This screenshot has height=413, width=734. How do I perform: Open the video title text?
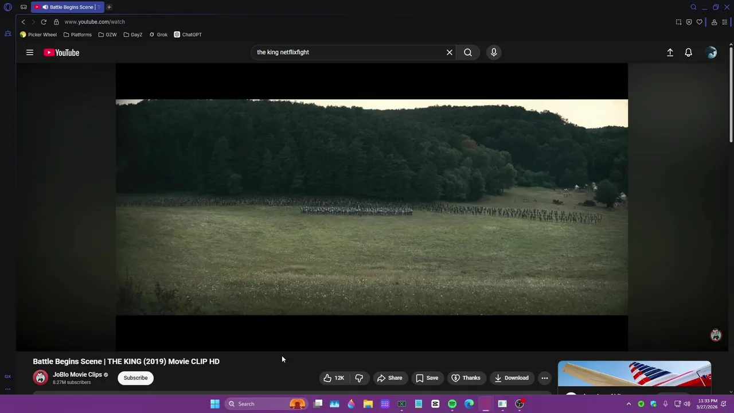coord(126,361)
